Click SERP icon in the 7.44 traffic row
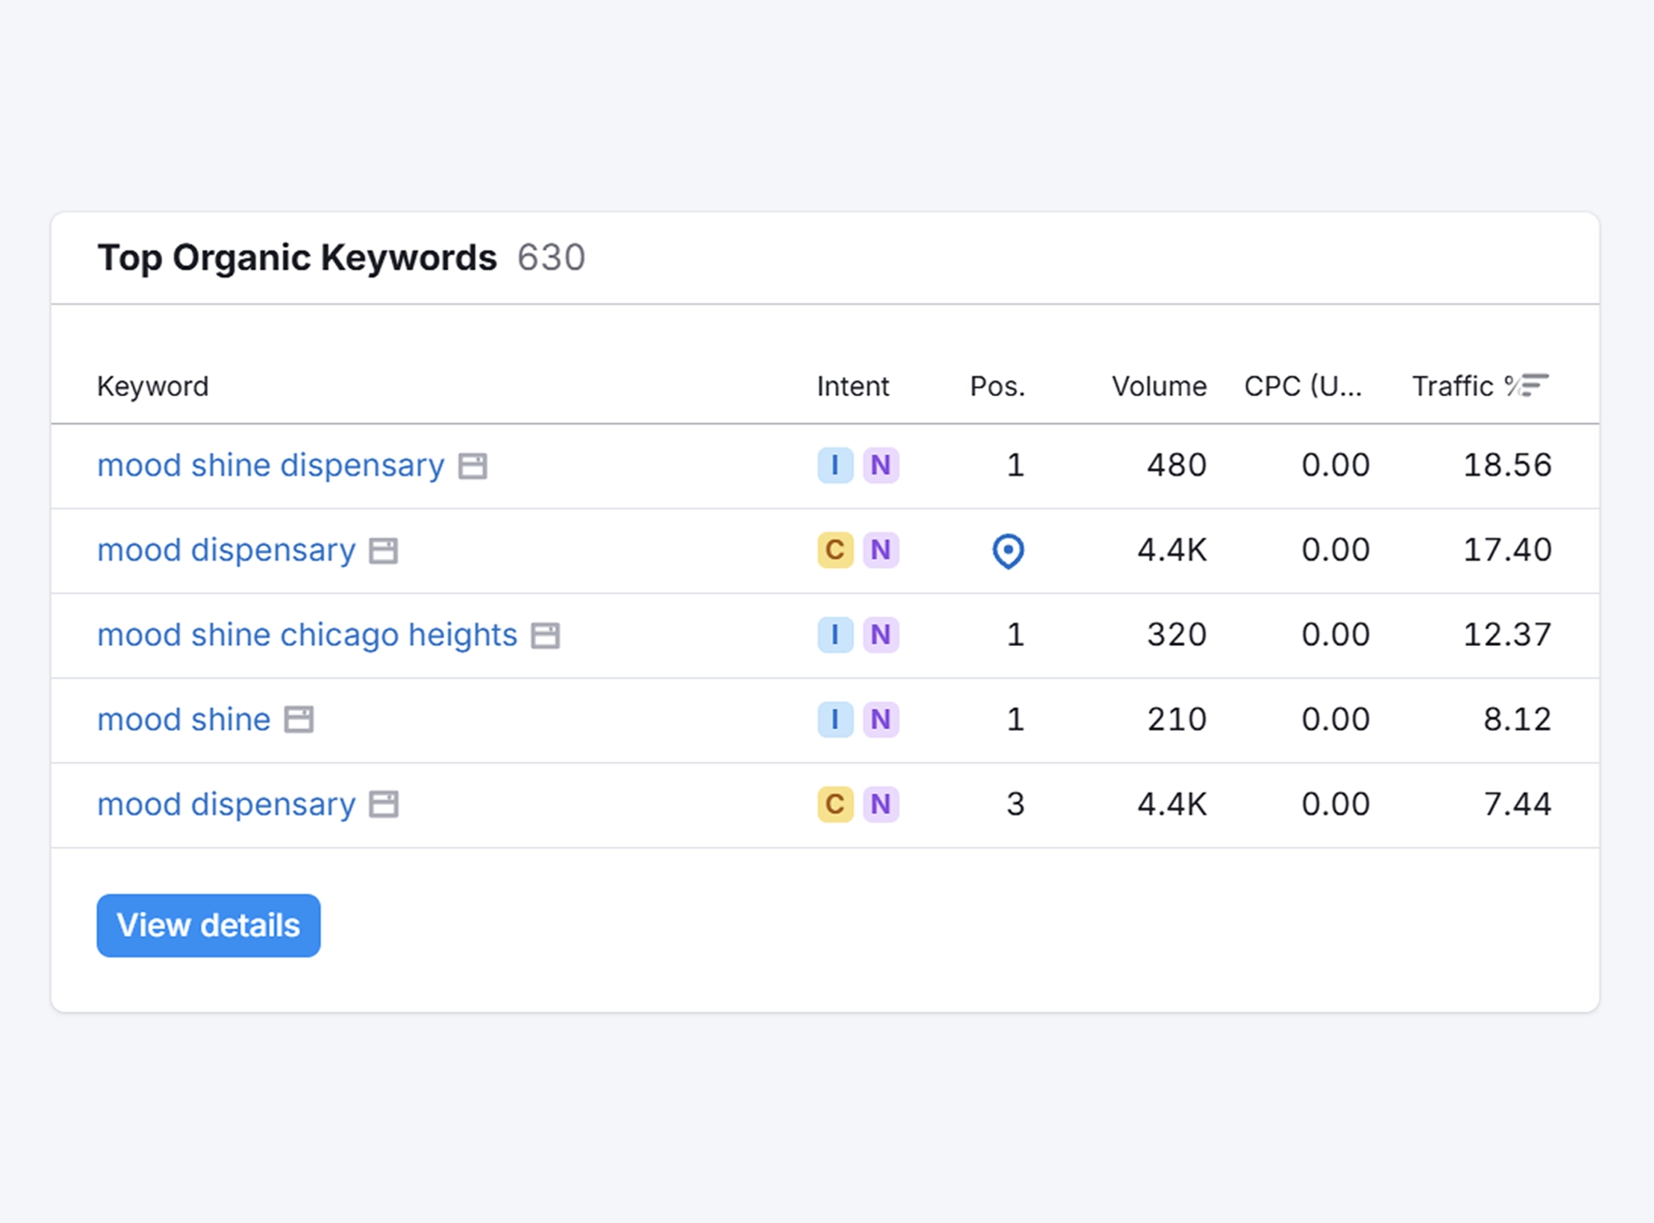1654x1223 pixels. point(384,805)
